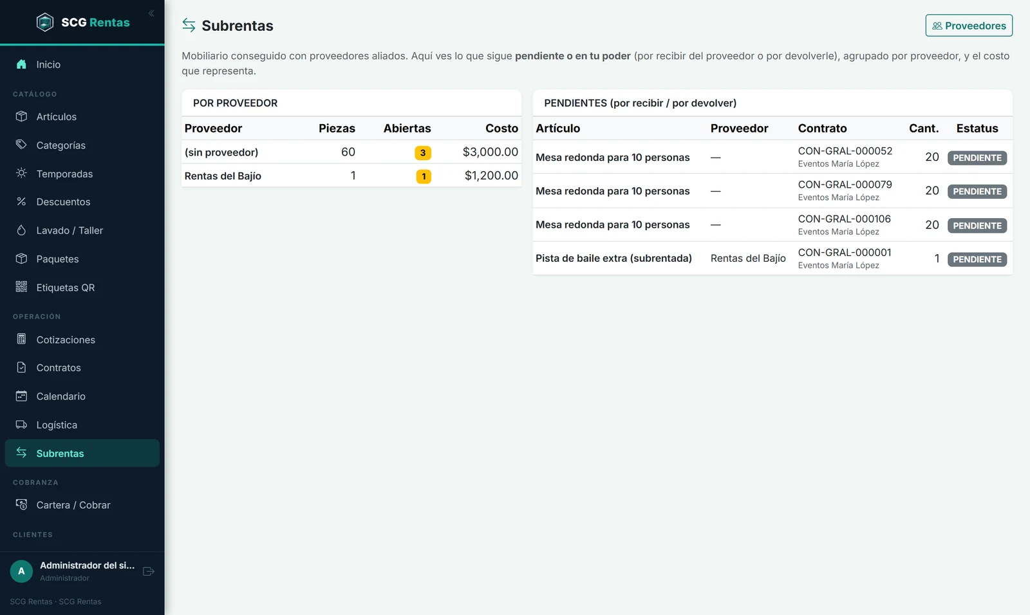Screen dimensions: 1030x615
Task: Click the Inicio home icon
Action: coord(21,64)
